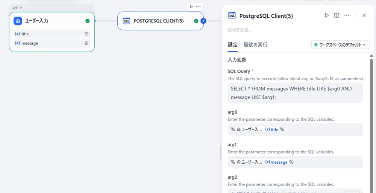Click the play icon above the PostgreSQL node
Viewport: 376px width, 193px height.
click(191, 6)
